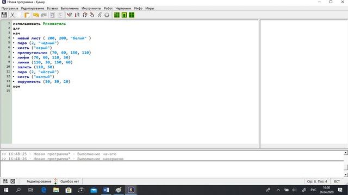Open the green robot field icon

[125, 15]
